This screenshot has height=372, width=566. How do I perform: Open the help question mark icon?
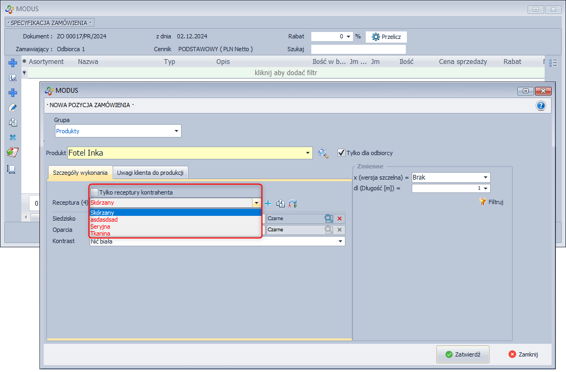click(540, 106)
